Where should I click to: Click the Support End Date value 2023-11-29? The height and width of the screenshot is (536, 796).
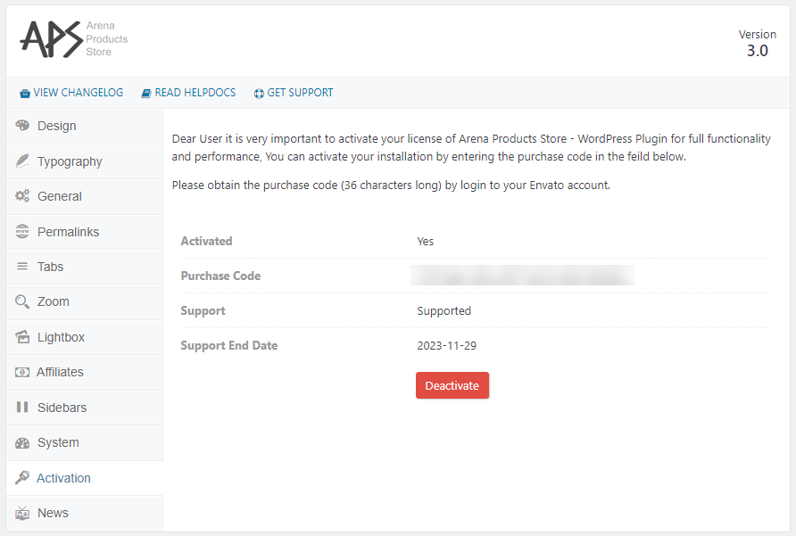tap(447, 346)
